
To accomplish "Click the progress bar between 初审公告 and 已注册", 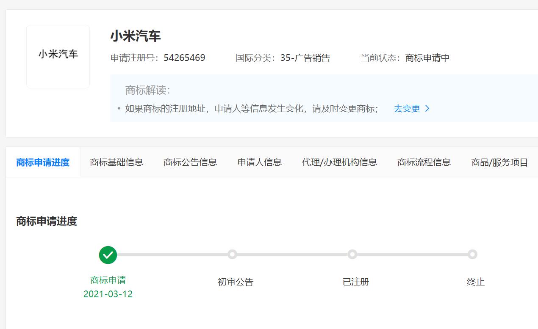I will click(x=292, y=255).
